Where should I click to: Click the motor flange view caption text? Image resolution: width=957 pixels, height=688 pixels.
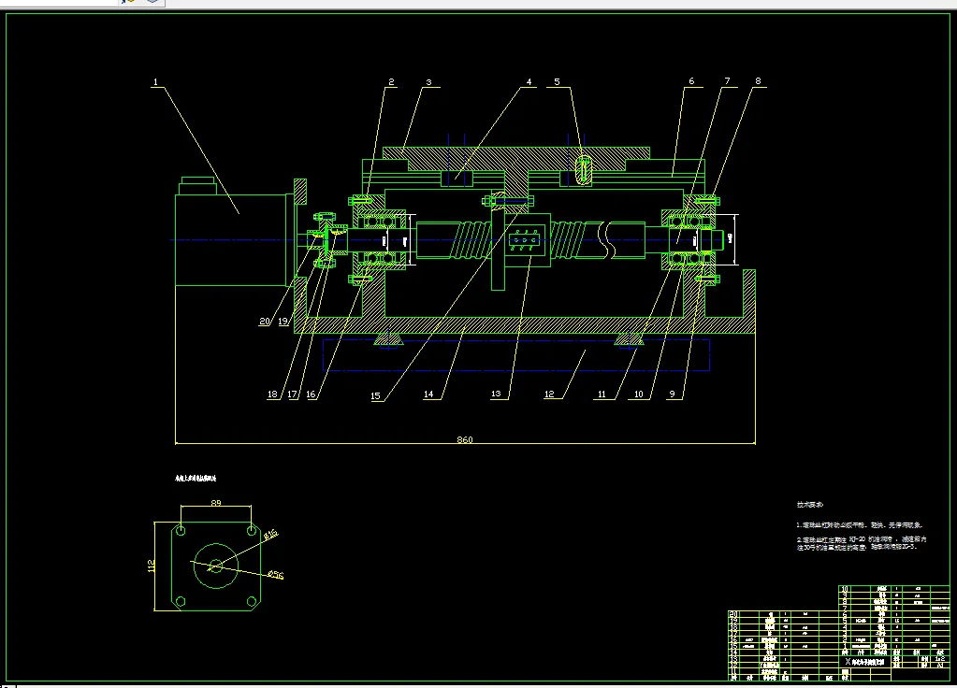tap(196, 479)
